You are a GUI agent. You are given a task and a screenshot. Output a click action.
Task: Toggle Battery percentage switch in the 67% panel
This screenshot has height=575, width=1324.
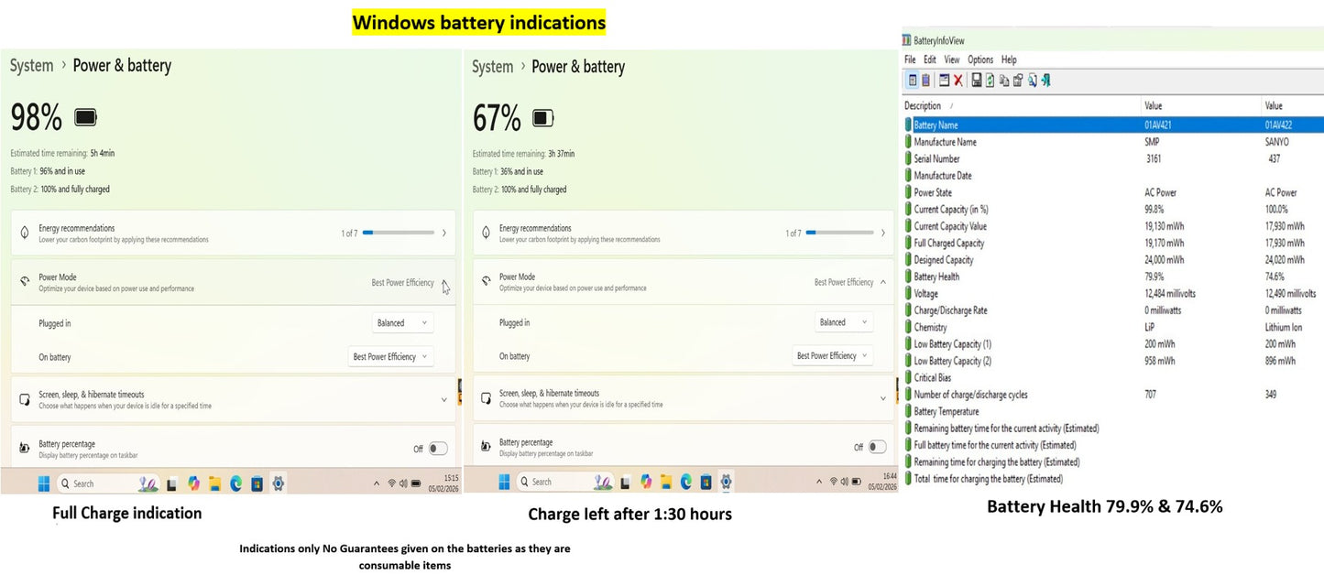877,447
